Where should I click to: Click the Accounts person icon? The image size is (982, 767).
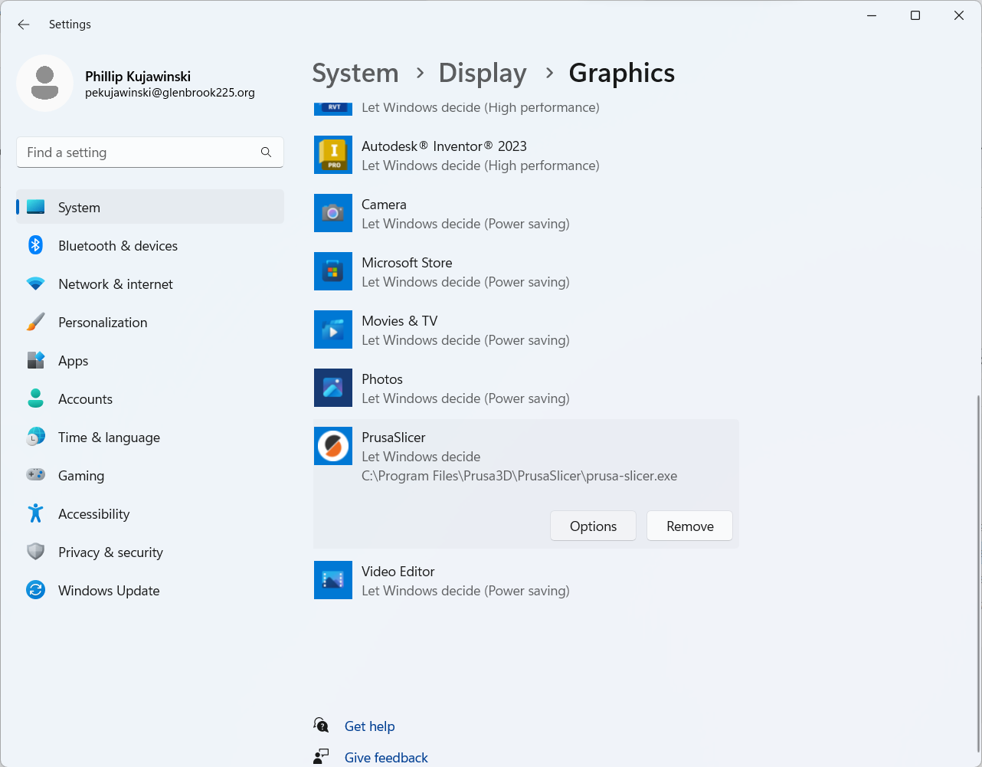(36, 398)
